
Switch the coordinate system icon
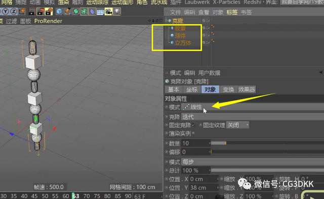point(22,12)
